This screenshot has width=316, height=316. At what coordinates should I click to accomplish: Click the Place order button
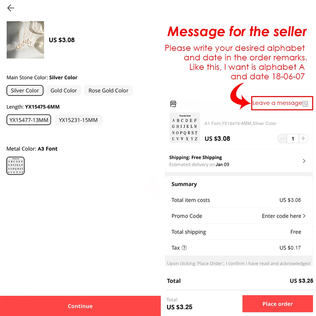click(277, 304)
